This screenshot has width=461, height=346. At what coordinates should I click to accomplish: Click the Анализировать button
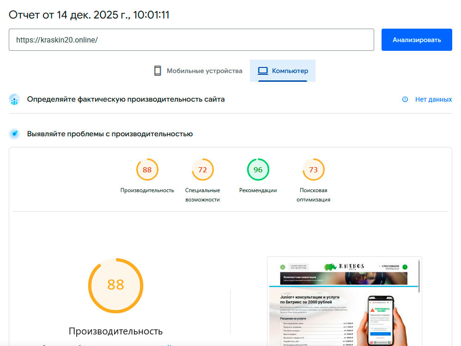(417, 40)
